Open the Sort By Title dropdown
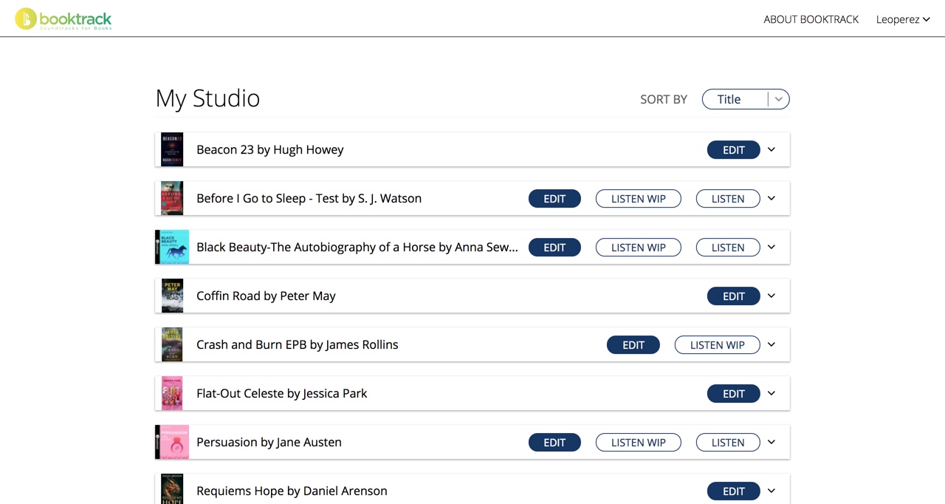 [x=745, y=99]
